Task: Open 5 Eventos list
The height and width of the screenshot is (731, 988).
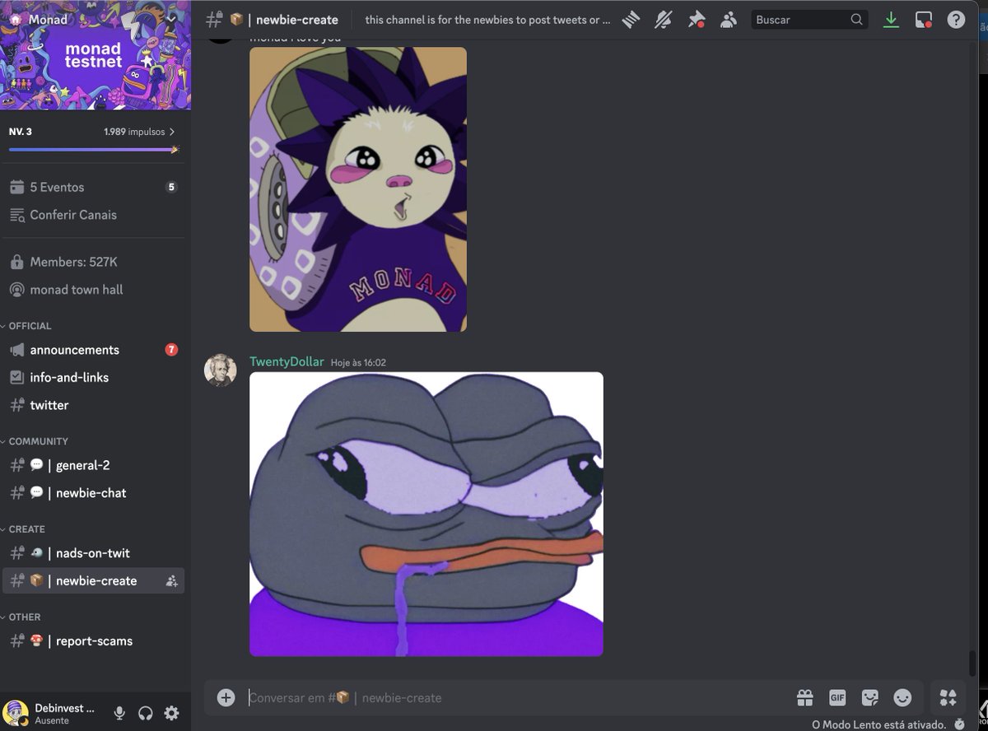Action: [96, 187]
